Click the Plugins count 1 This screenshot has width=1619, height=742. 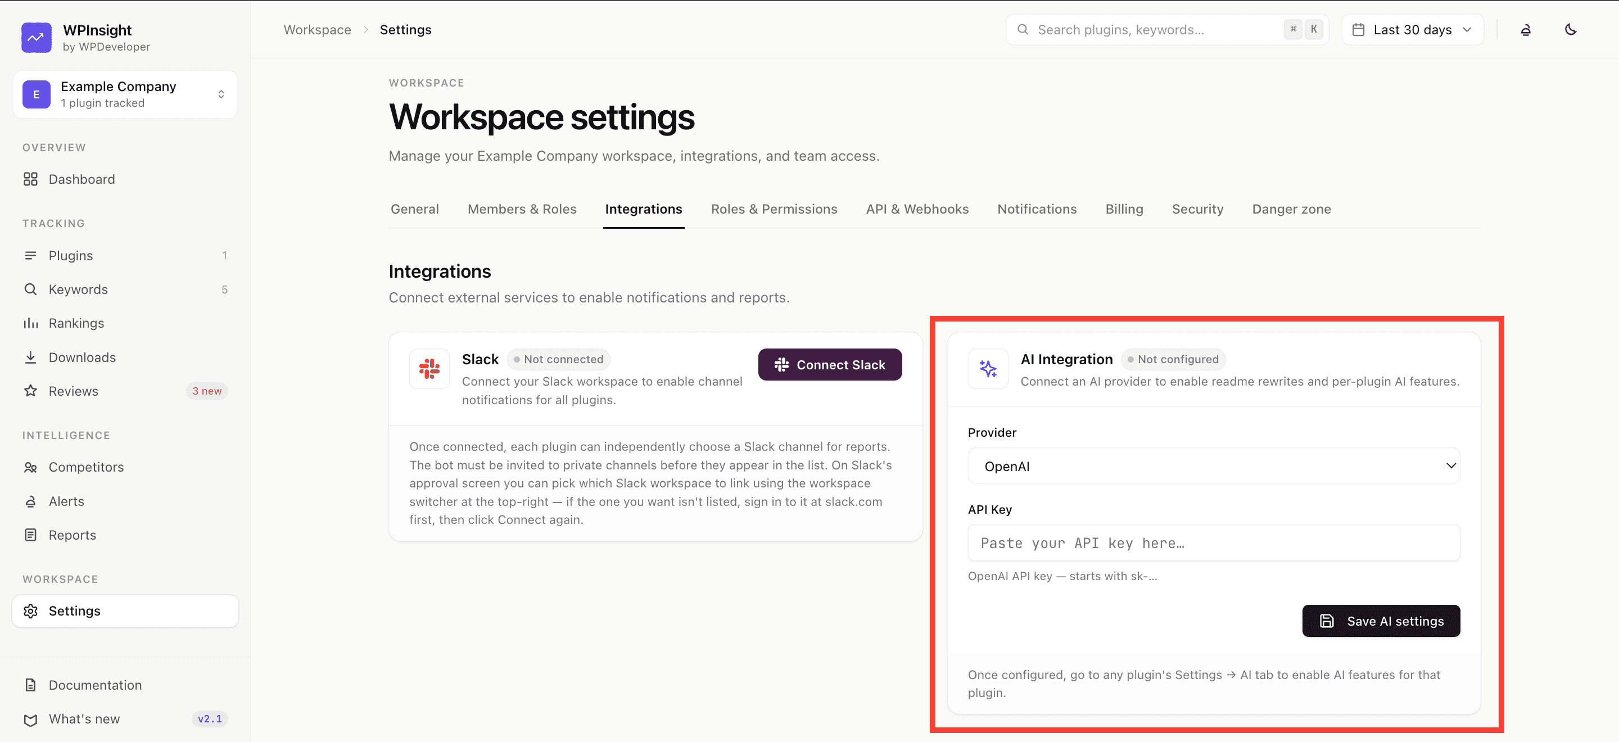tap(224, 255)
